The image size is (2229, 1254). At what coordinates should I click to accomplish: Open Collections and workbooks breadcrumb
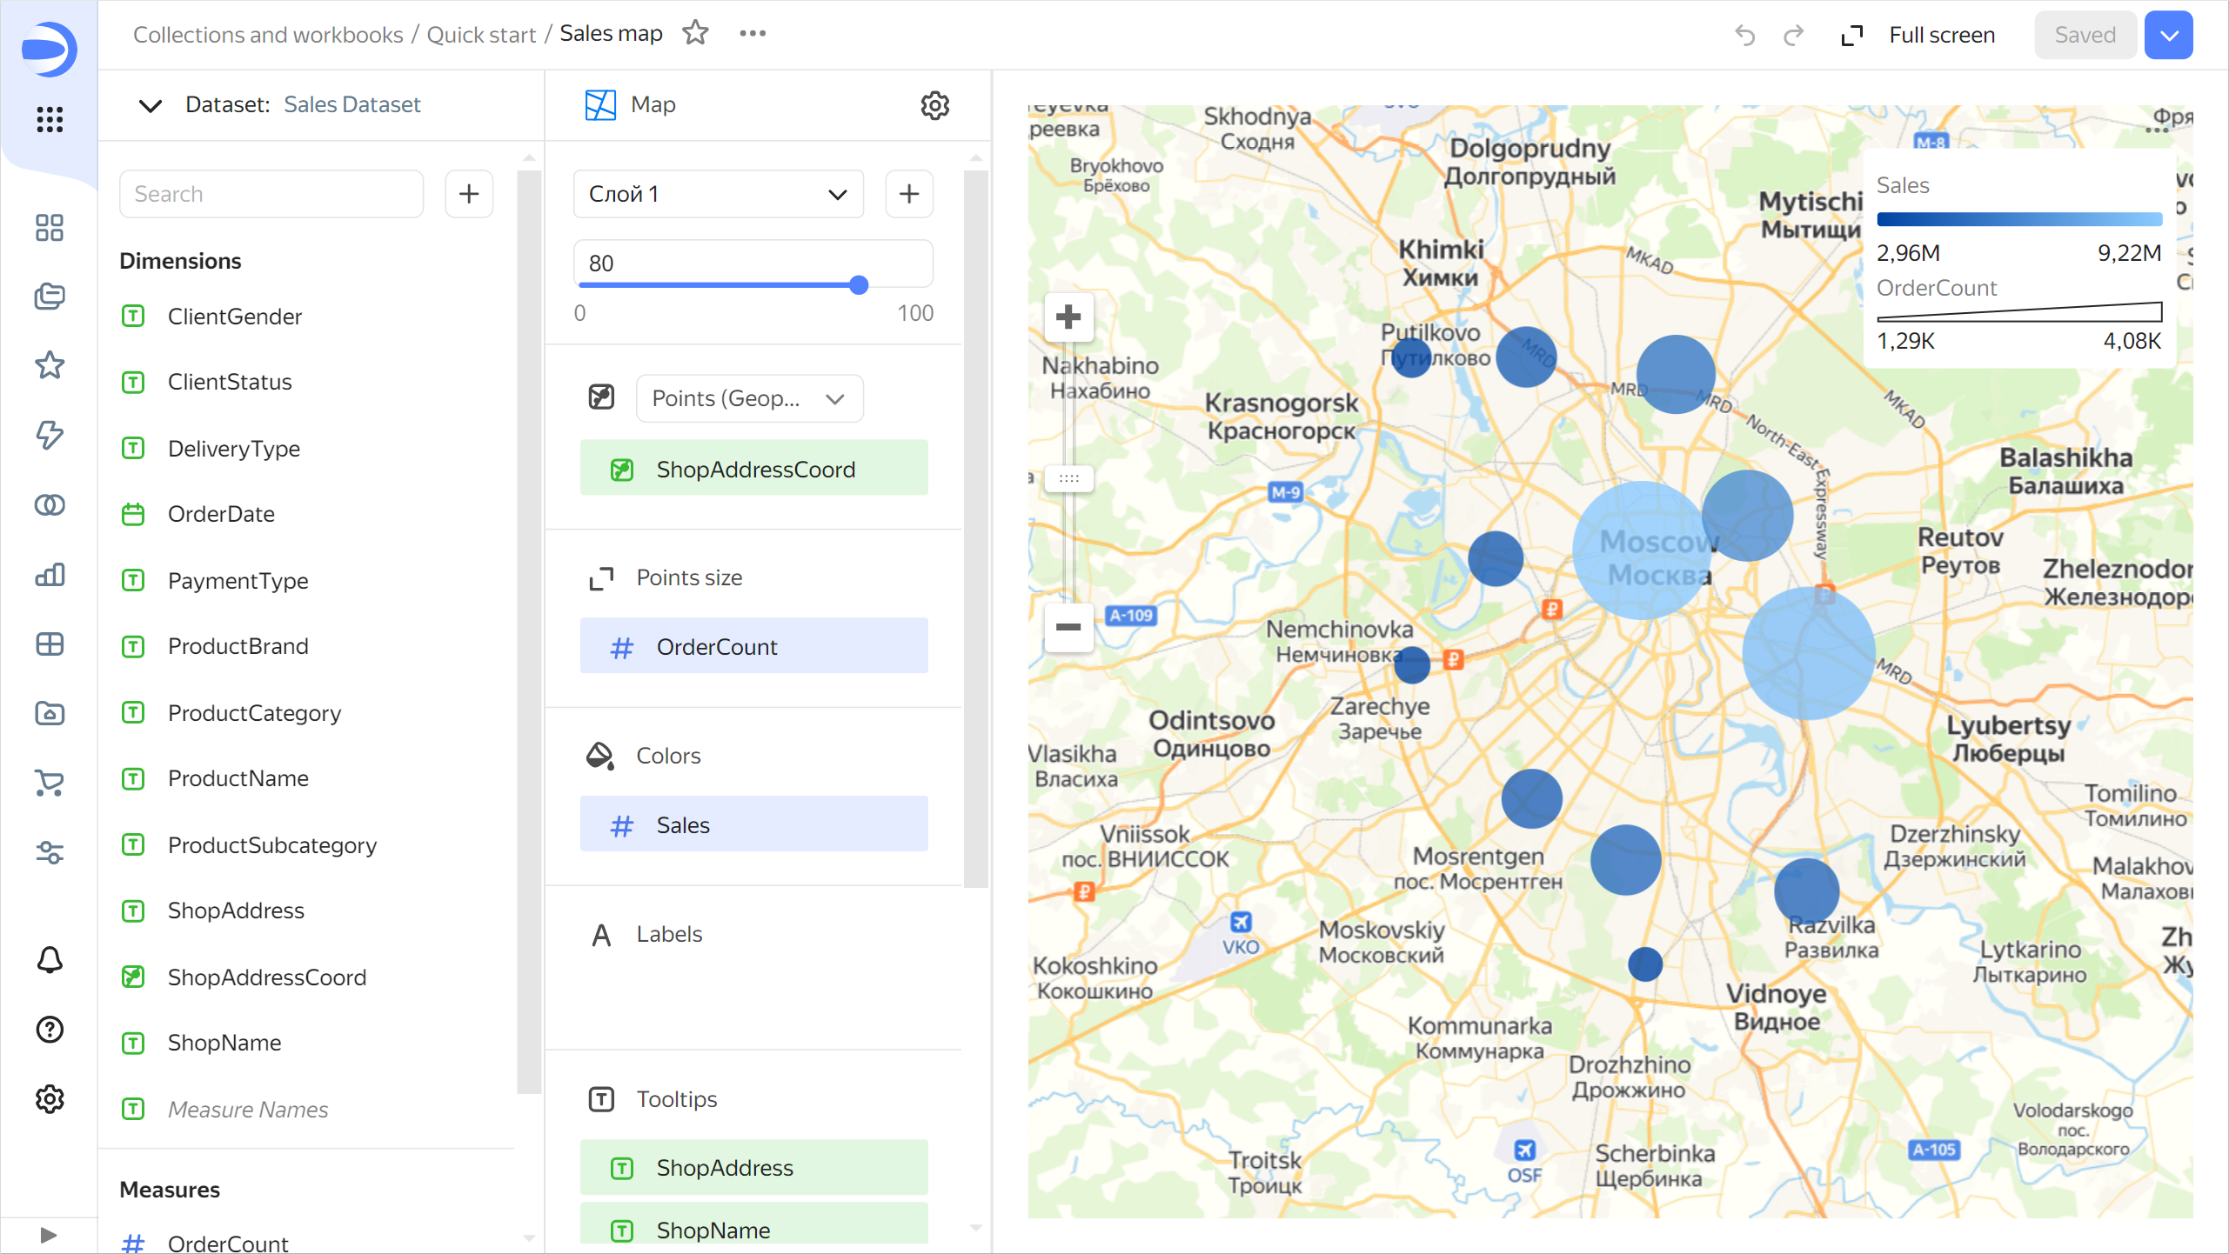[268, 35]
